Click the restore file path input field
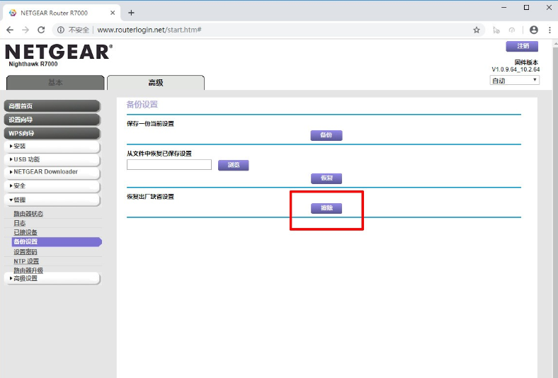Viewport: 558px width, 378px height. (x=169, y=165)
